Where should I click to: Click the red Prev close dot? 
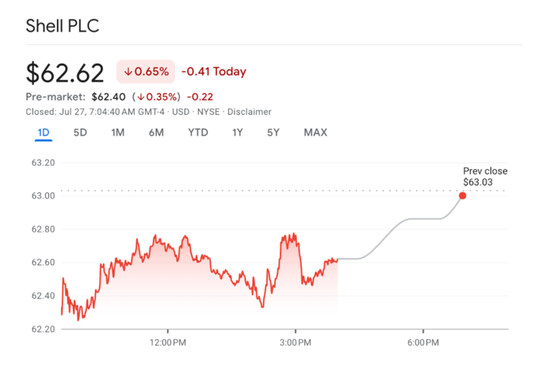462,195
